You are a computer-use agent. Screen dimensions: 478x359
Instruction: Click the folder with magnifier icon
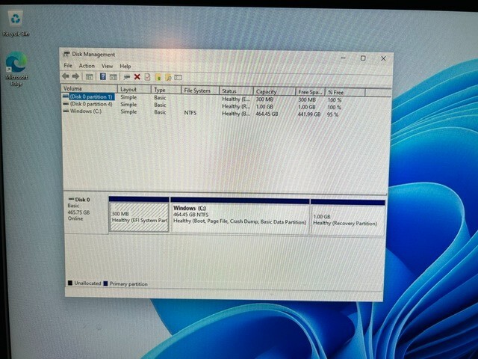click(168, 77)
